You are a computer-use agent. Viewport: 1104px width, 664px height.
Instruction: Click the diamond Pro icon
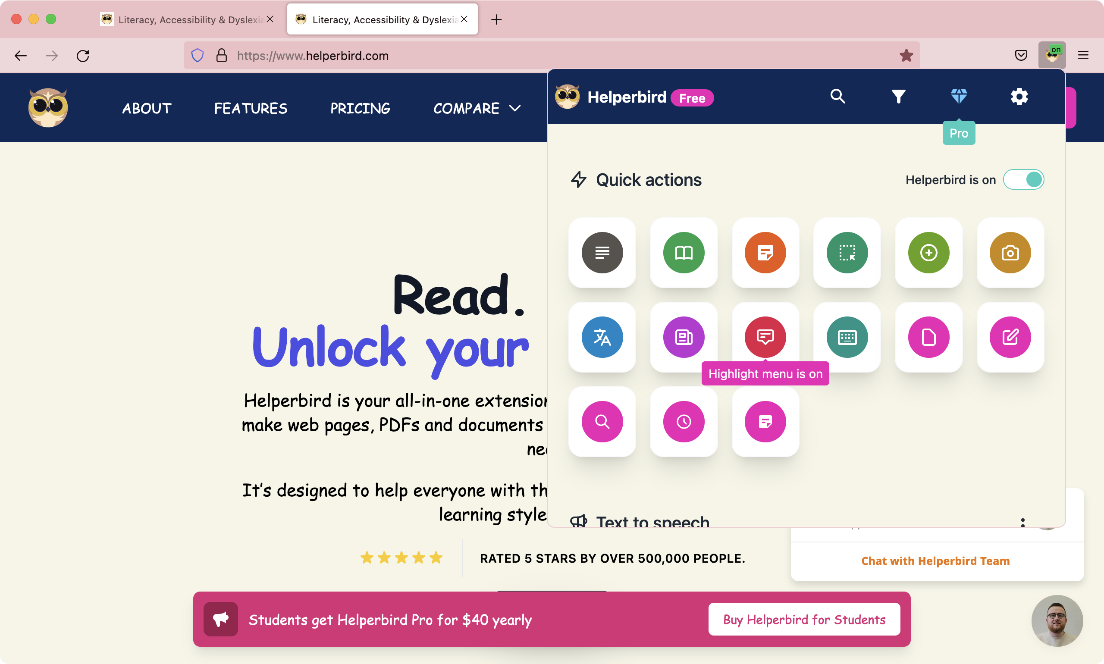tap(959, 96)
